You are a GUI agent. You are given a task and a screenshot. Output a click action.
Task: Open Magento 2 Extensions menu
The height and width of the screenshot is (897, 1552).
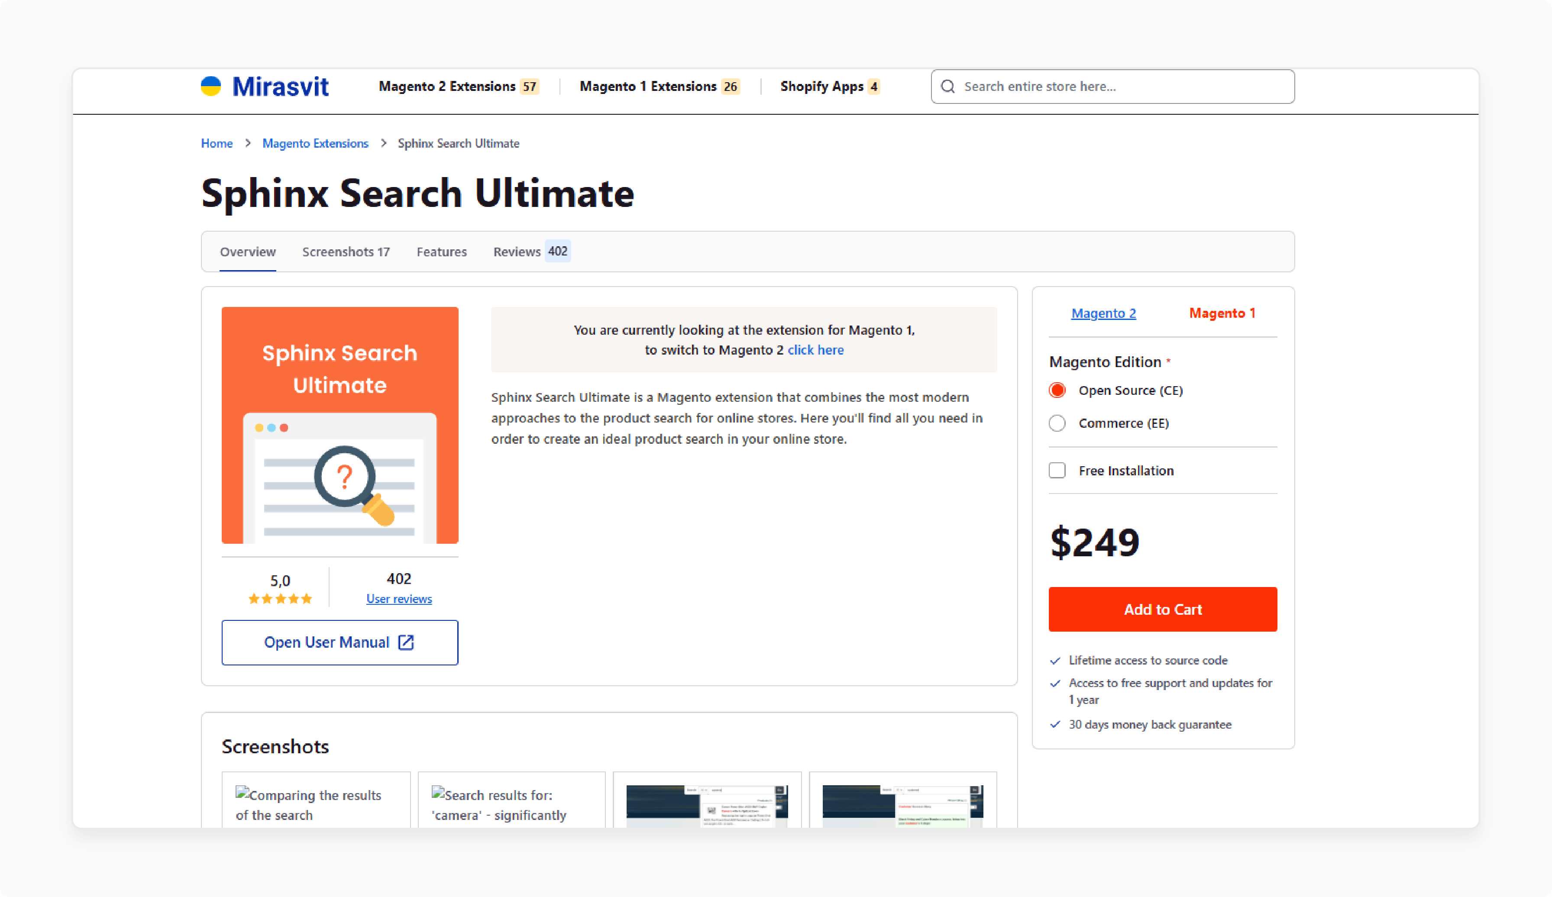click(x=459, y=87)
